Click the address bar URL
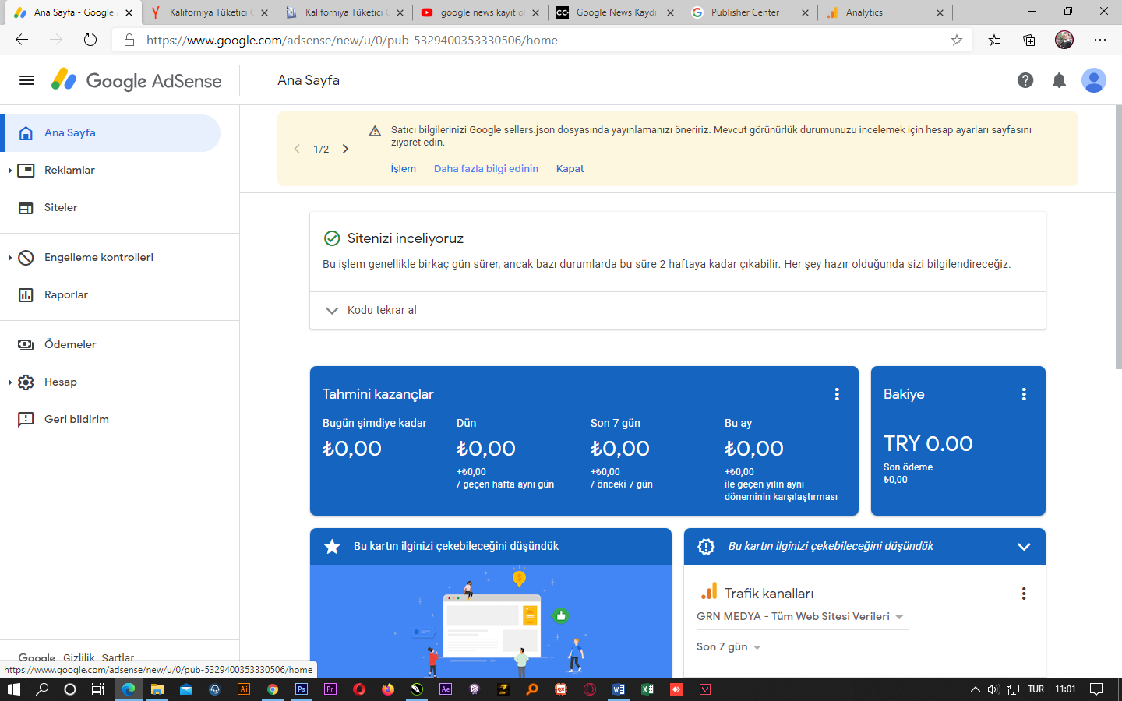1122x701 pixels. pos(352,41)
